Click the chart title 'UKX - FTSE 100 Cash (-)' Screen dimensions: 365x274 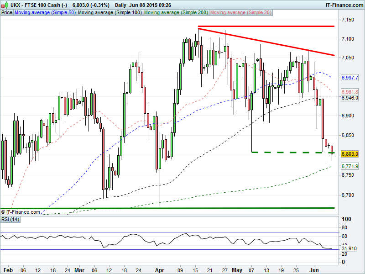(x=39, y=5)
